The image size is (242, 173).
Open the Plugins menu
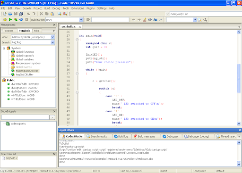[x=90, y=8]
